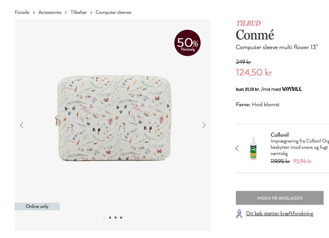Click the 50% Restsalg discount badge
This screenshot has height=238, width=329.
pos(187,43)
